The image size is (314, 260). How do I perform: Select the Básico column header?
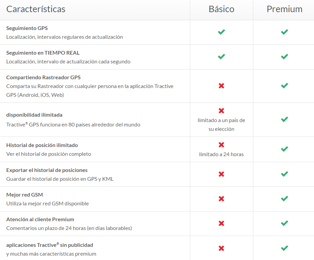(221, 9)
